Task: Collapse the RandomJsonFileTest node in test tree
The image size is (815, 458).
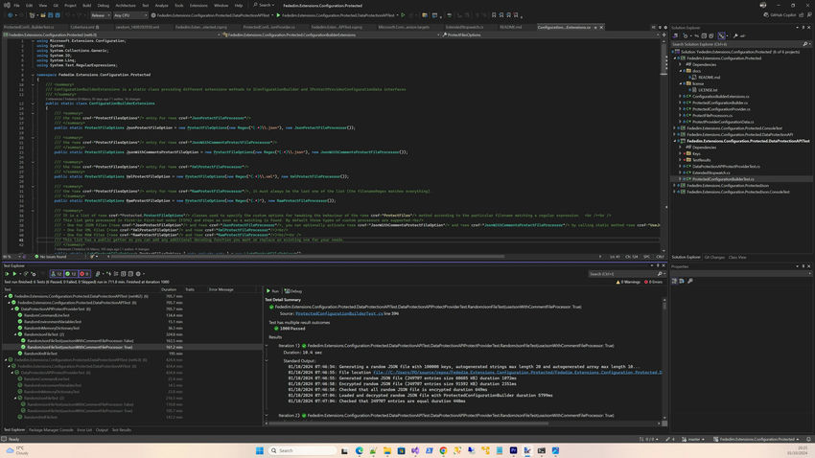Action: (16, 333)
